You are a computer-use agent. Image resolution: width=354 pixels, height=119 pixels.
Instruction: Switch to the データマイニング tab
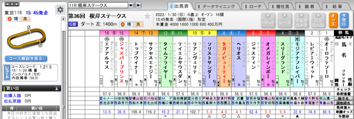point(218,6)
